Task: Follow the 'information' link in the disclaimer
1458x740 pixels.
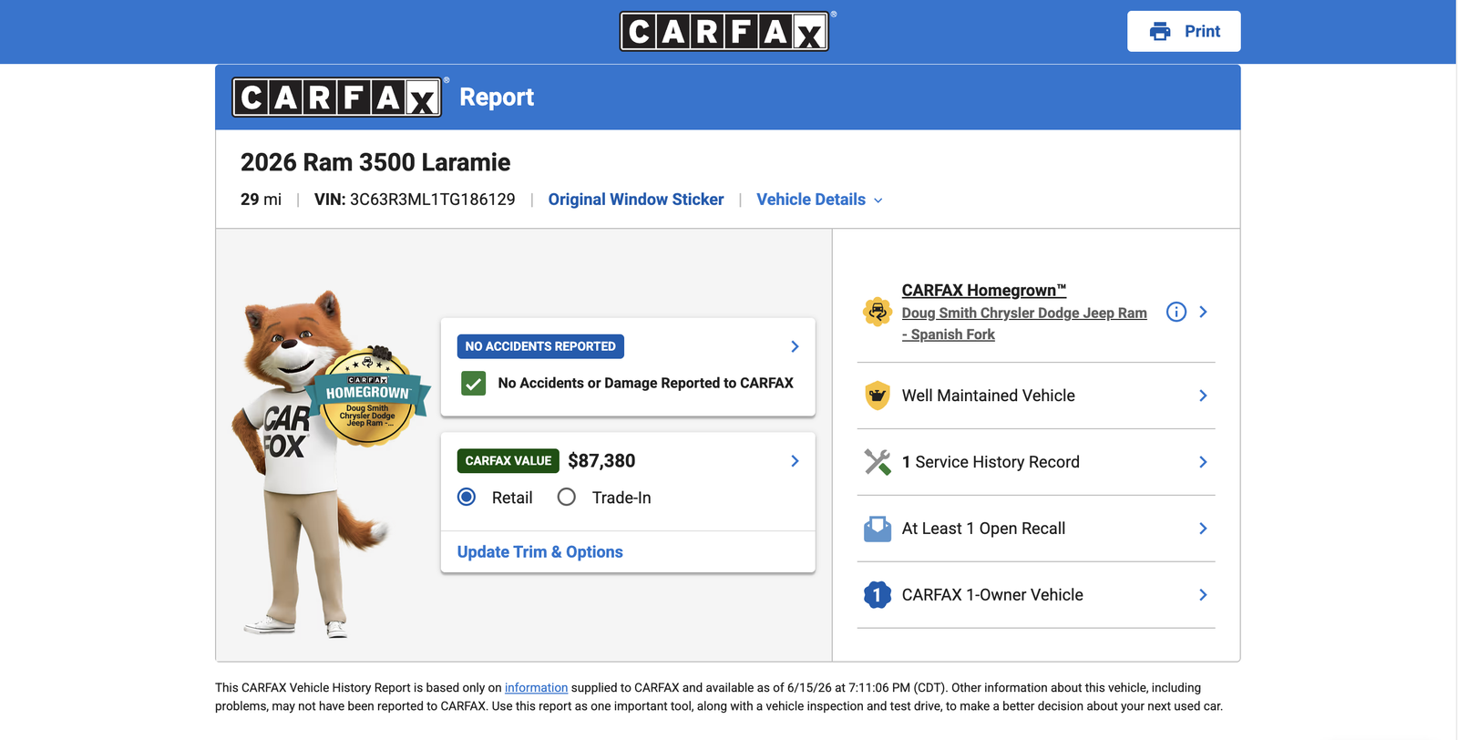Action: 536,688
